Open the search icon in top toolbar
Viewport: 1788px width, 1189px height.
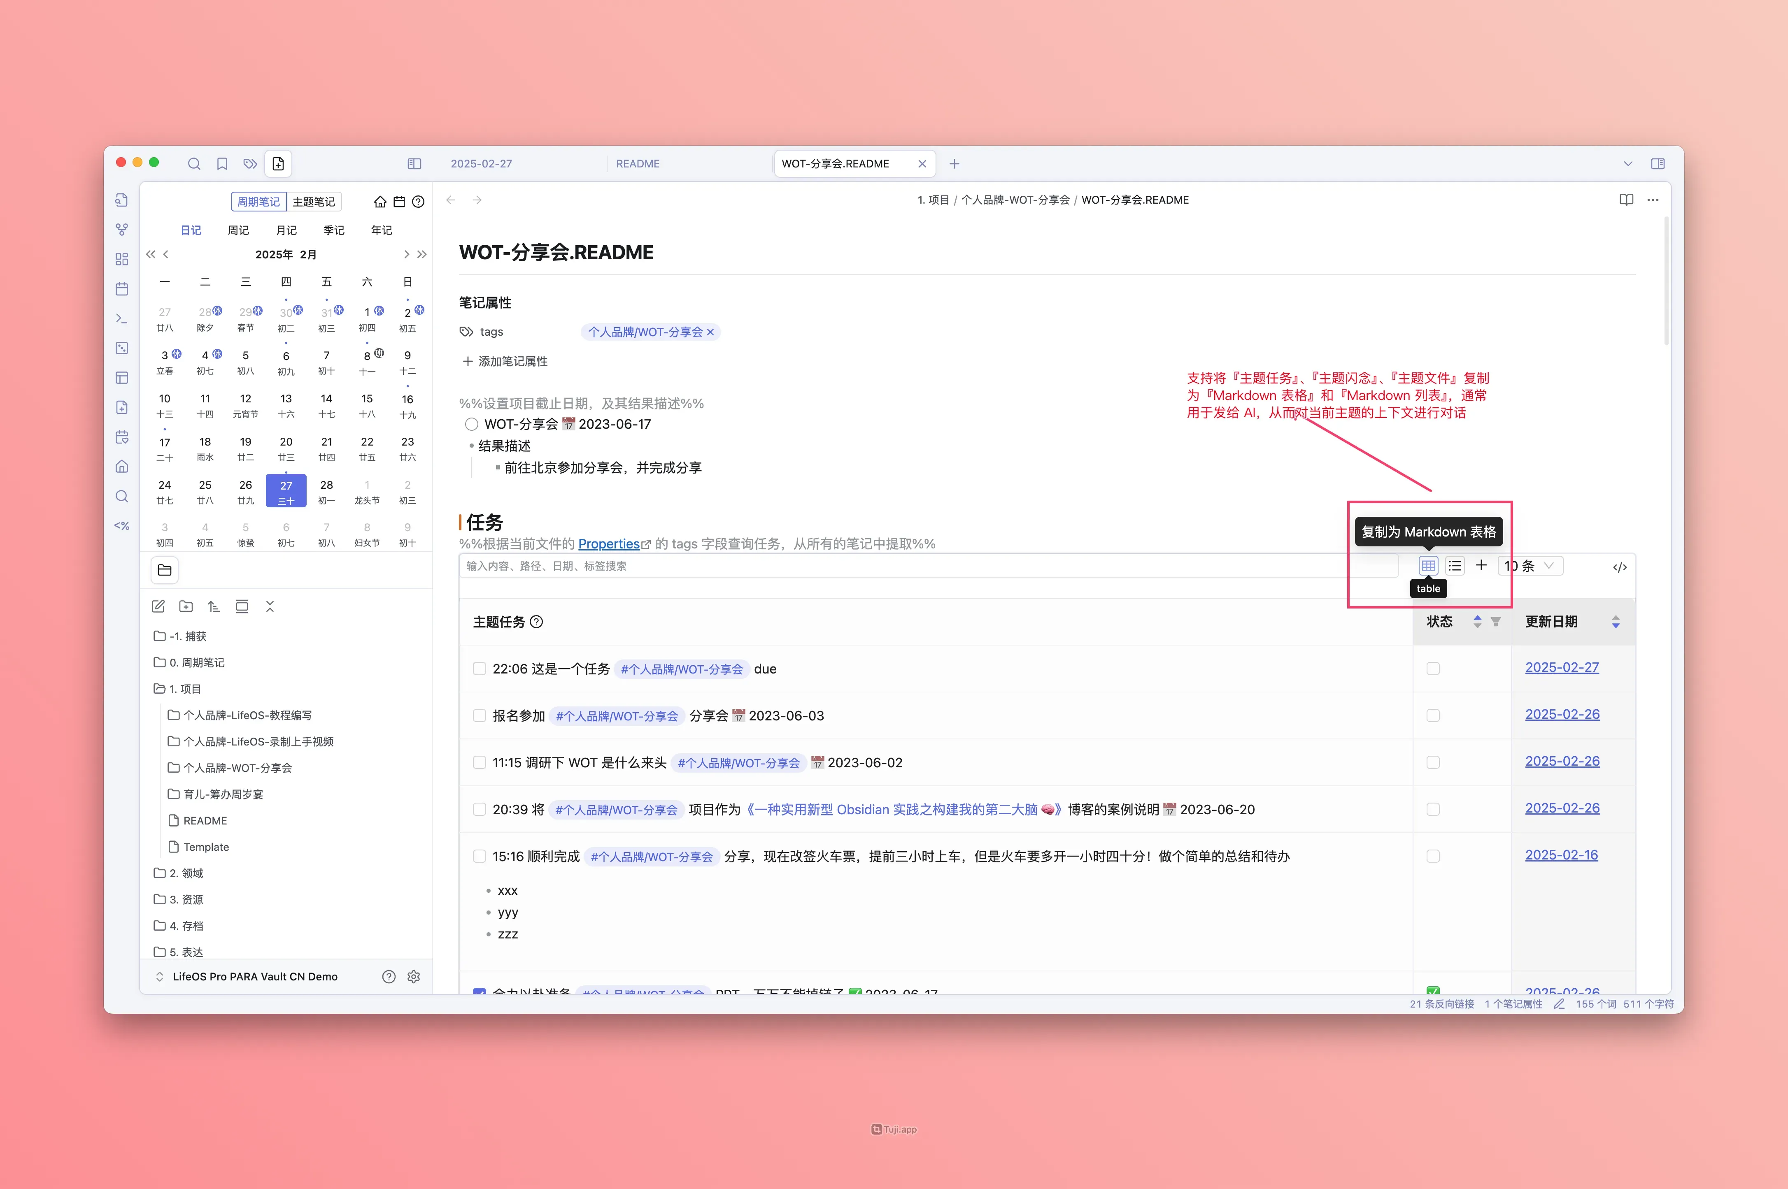click(x=194, y=164)
